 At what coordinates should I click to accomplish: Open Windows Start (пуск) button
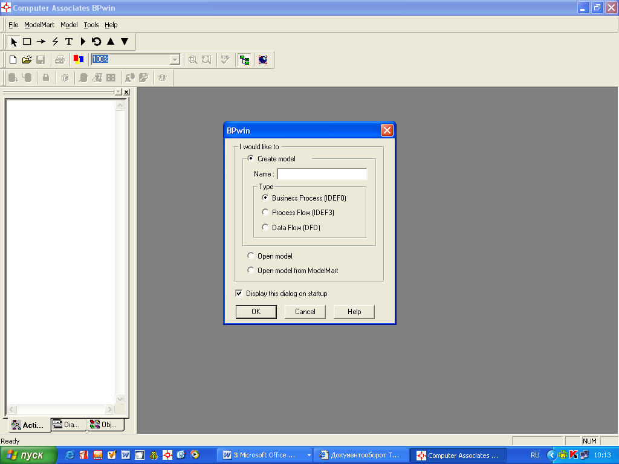[x=28, y=456]
